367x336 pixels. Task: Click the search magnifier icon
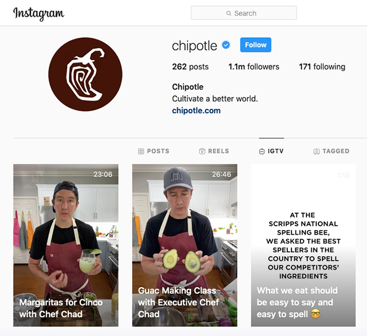click(229, 14)
